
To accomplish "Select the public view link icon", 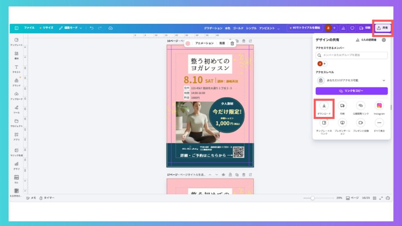I will pos(360,106).
